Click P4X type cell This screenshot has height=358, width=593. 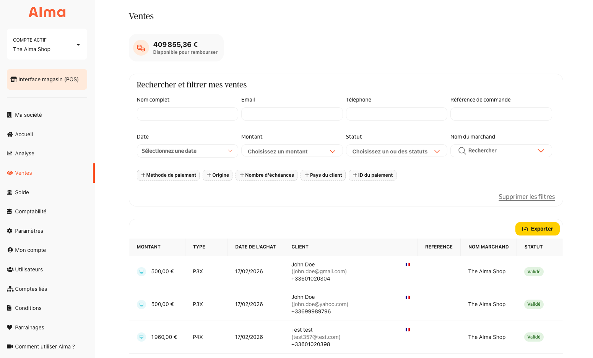[x=198, y=337]
